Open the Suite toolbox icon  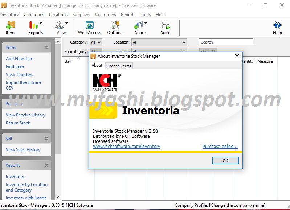(x=166, y=25)
